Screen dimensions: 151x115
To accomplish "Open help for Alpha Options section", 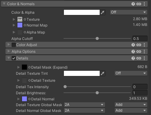I will 133,52.
